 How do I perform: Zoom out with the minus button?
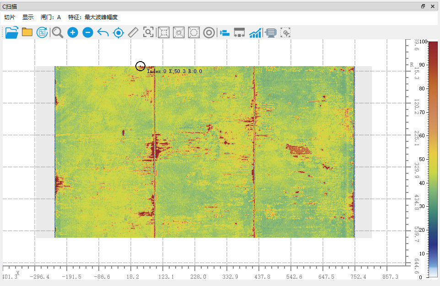pyautogui.click(x=88, y=32)
